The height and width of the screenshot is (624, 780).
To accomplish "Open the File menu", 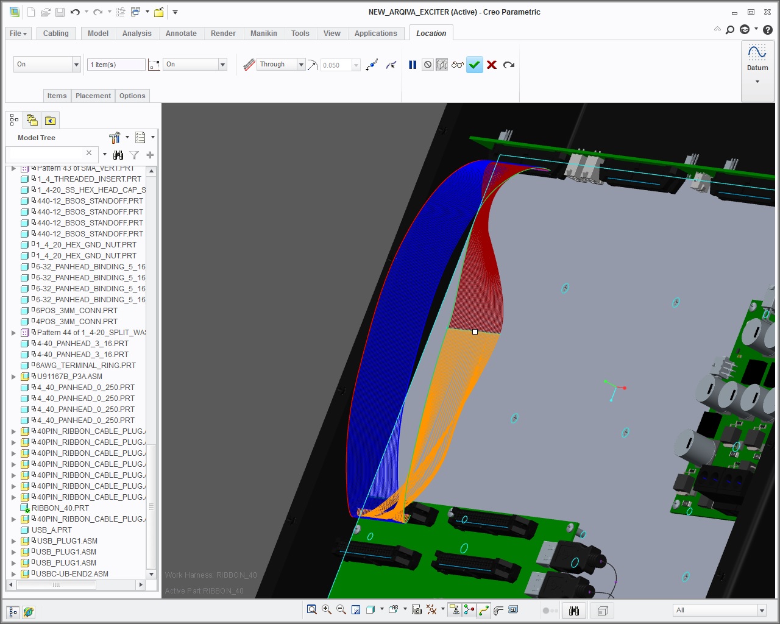I will click(18, 34).
